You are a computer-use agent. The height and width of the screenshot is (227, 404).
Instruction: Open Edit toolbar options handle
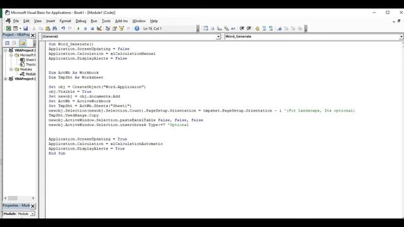306,28
